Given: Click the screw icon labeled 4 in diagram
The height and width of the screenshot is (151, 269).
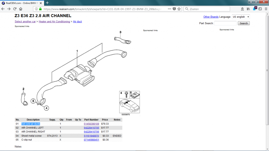Looking at the screenshot, I should coord(126,95).
